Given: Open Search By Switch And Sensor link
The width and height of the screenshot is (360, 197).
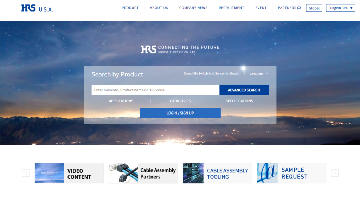Looking at the screenshot, I should 212,74.
